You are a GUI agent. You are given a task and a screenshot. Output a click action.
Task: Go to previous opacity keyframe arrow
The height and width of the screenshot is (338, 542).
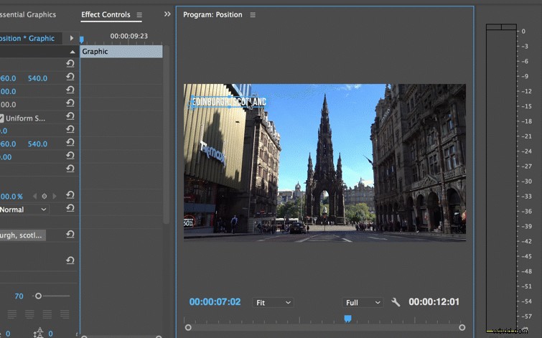click(34, 197)
